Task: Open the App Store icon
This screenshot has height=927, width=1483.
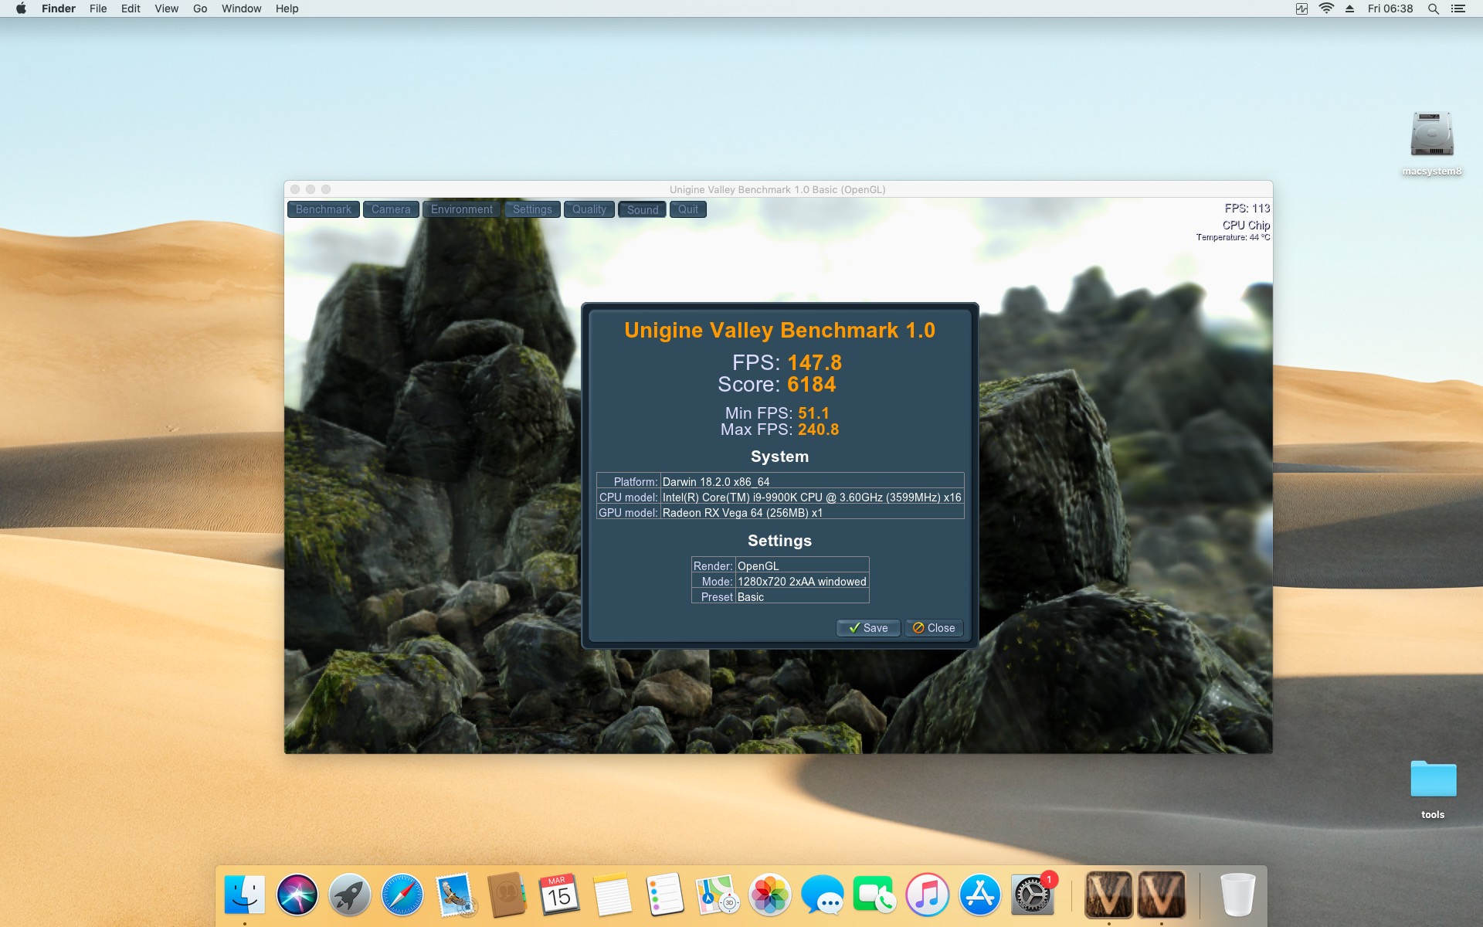Action: 979,895
